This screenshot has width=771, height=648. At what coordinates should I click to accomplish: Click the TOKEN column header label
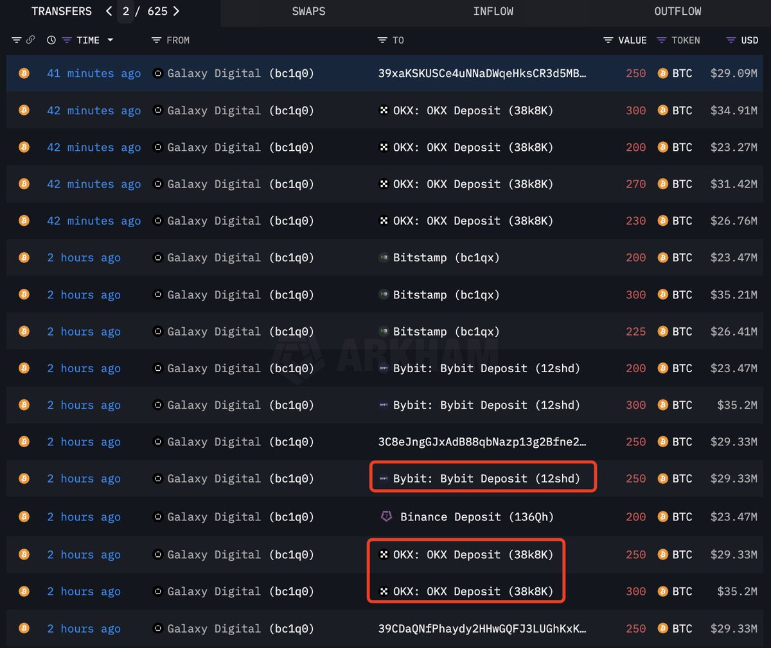click(x=686, y=40)
